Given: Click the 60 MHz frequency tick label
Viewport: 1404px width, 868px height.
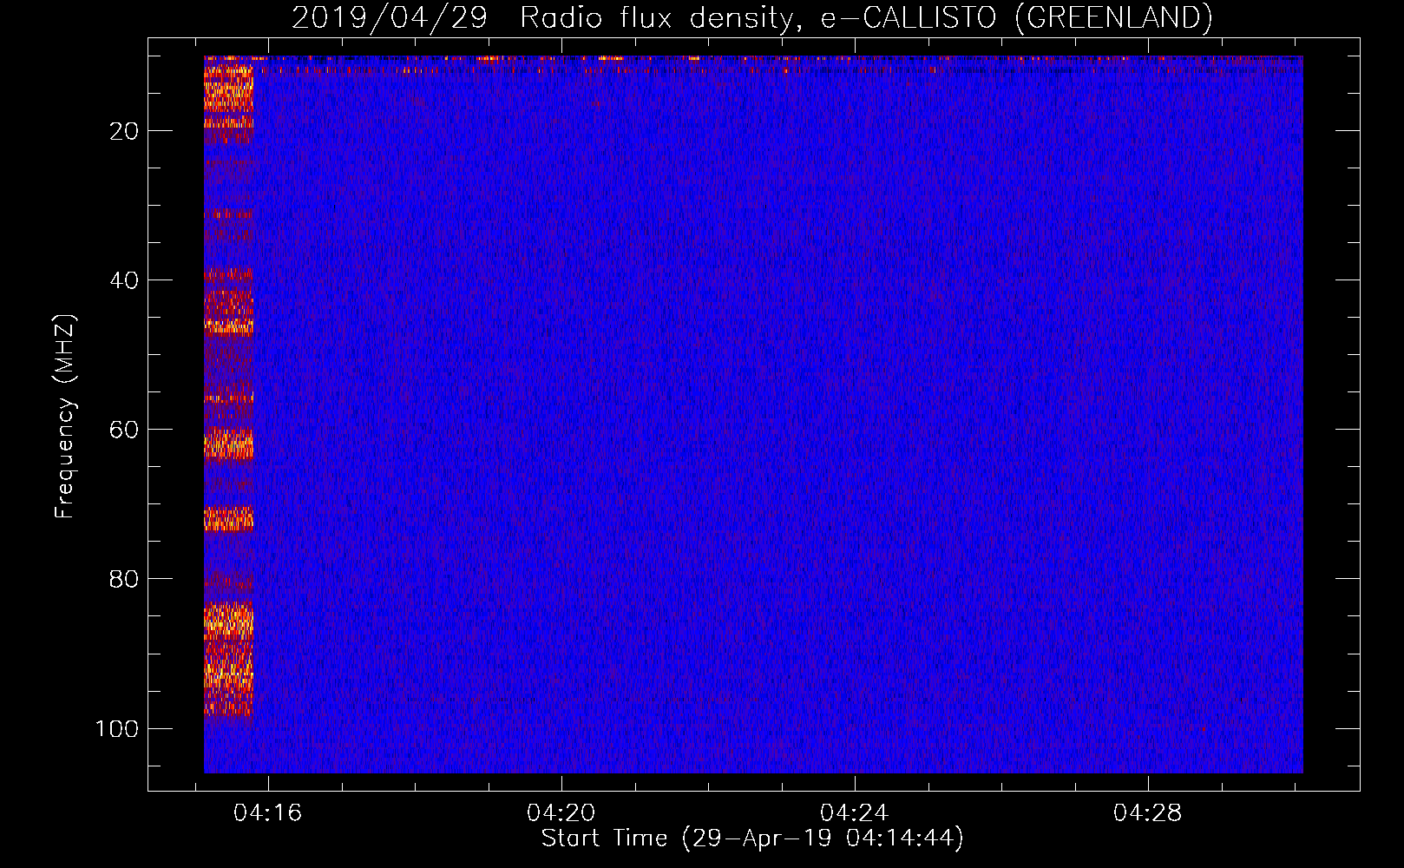Looking at the screenshot, I should tap(124, 430).
